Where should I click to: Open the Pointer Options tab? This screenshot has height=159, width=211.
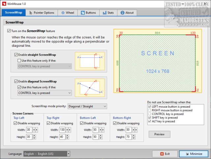click(42, 13)
